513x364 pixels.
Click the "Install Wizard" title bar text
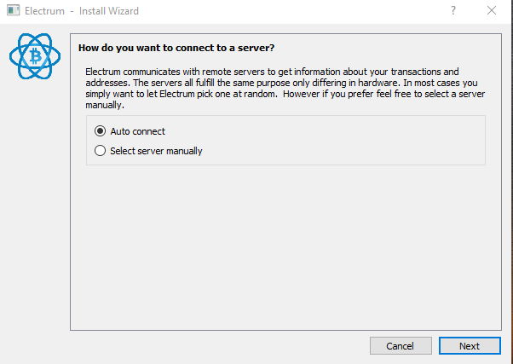pyautogui.click(x=109, y=11)
